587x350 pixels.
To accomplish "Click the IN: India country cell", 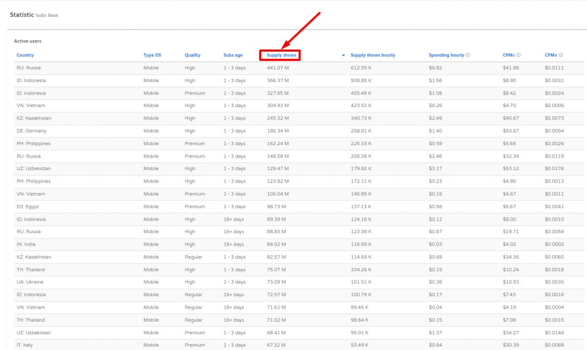I will coord(27,245).
